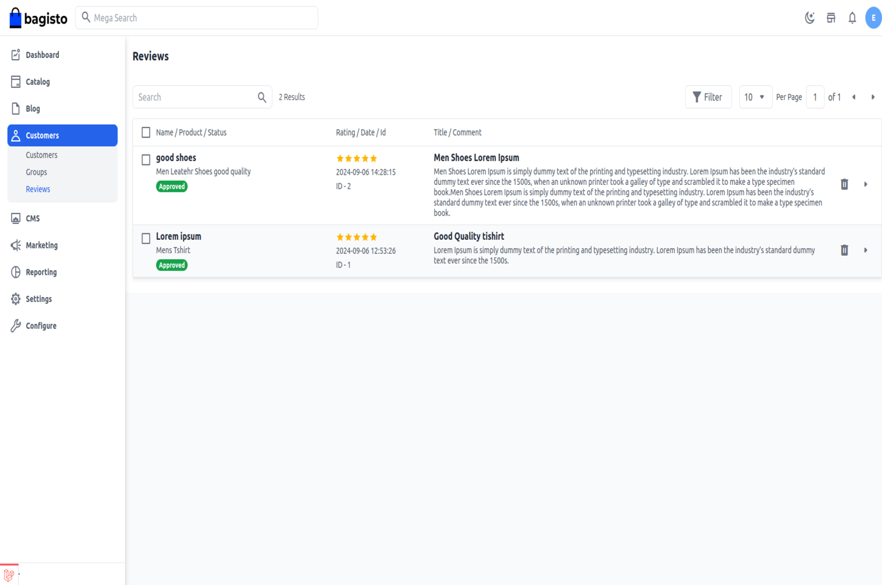
Task: Click the user avatar E icon
Action: coord(873,18)
